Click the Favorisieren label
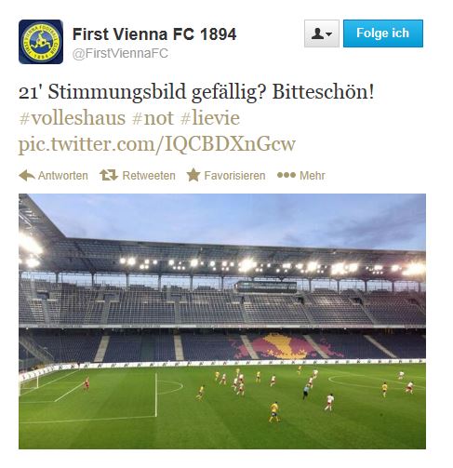This screenshot has width=453, height=468. tap(234, 176)
